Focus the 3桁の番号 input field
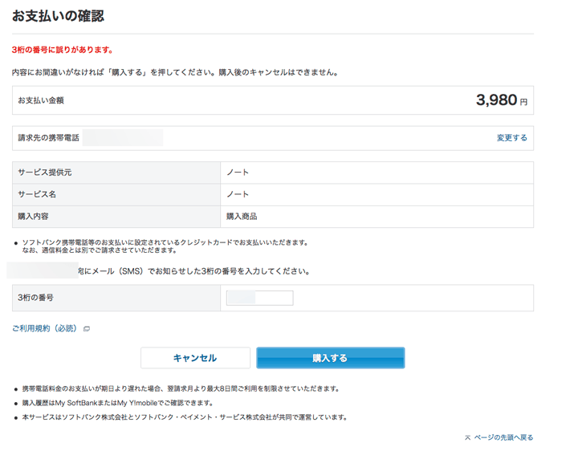The height and width of the screenshot is (451, 562). coord(259,299)
